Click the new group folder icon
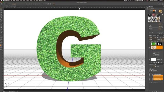This screenshot has width=164, height=92. pos(158,62)
